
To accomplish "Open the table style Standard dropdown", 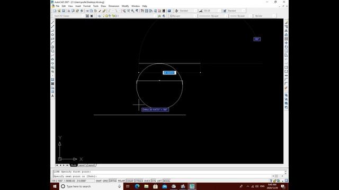I will tap(236, 11).
